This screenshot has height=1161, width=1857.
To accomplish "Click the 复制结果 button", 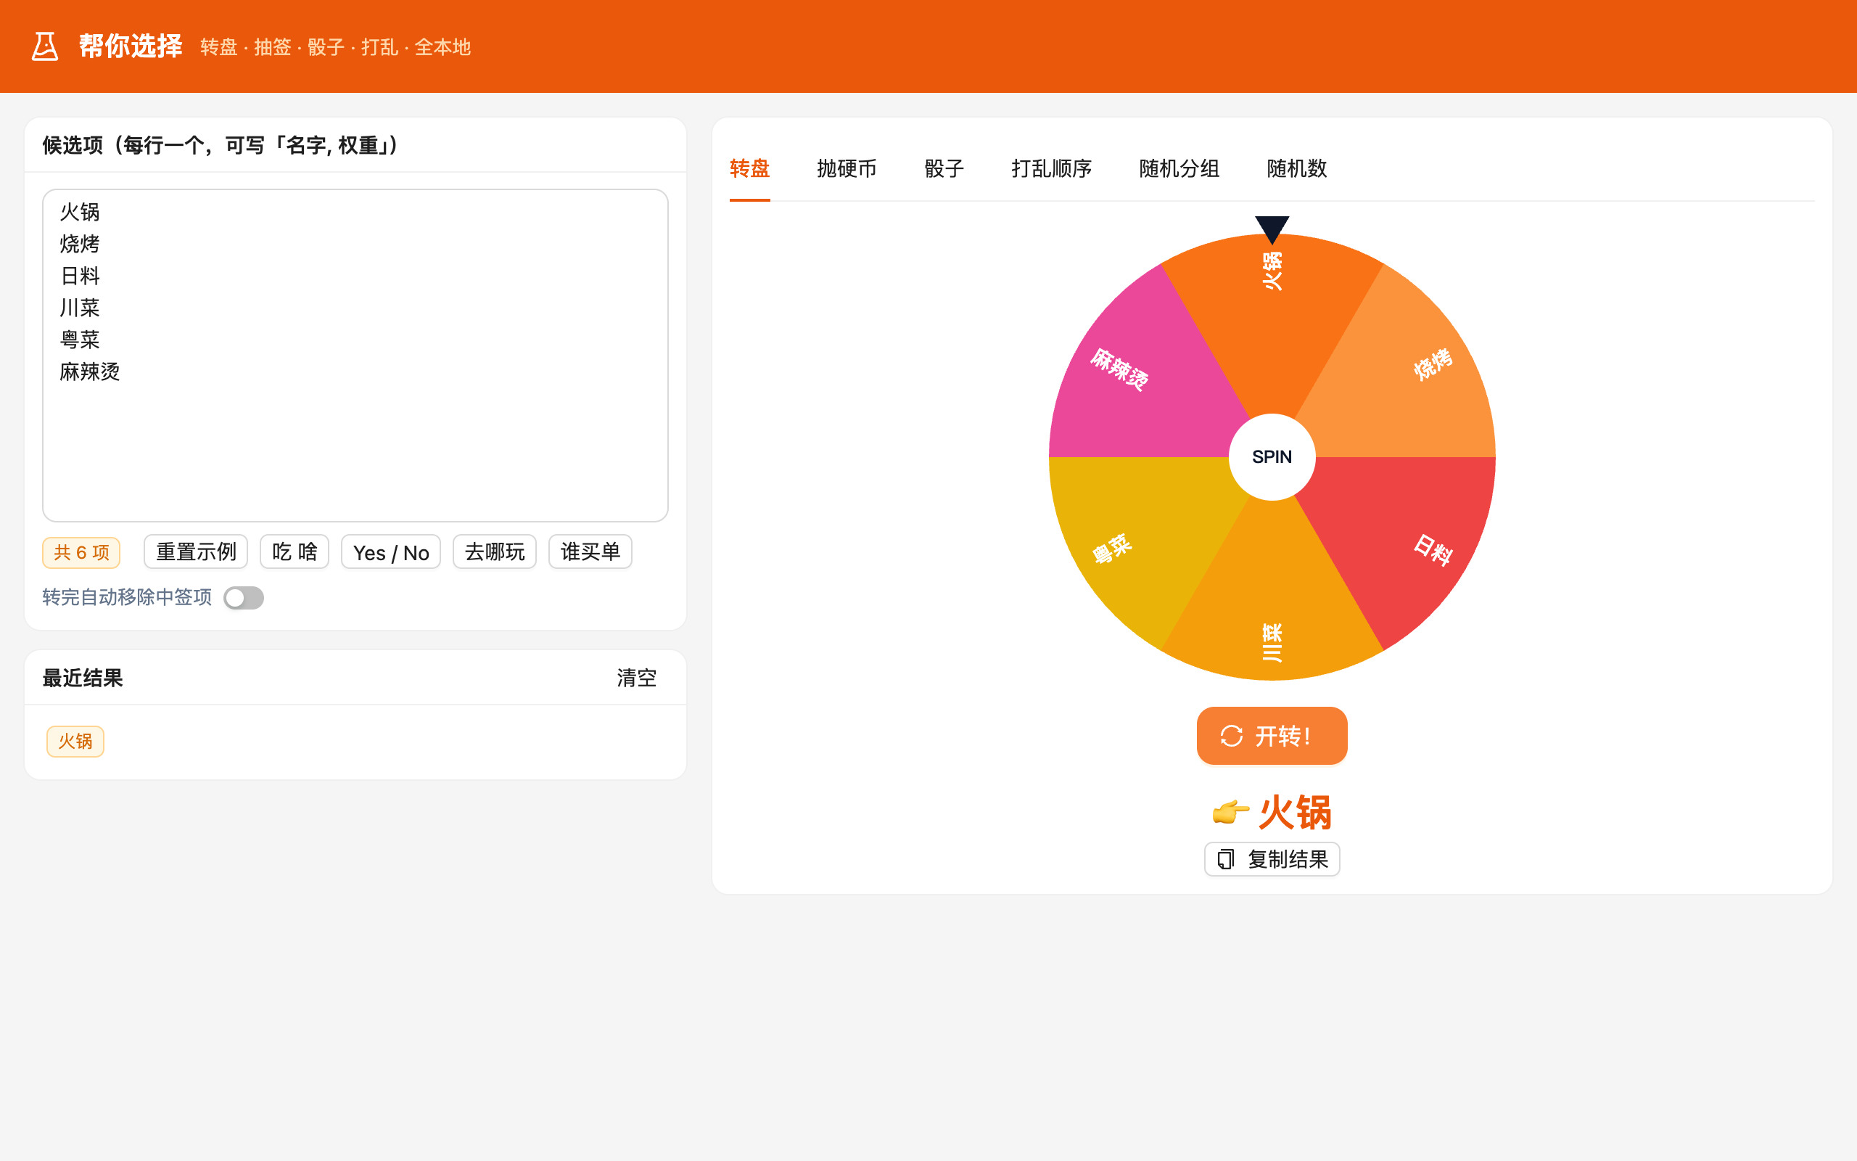I will click(x=1272, y=859).
